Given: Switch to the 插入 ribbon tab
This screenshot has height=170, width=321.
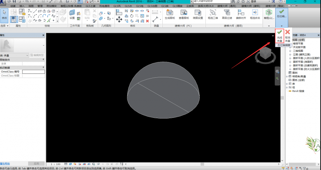Looking at the screenshot, I should (x=22, y=6).
